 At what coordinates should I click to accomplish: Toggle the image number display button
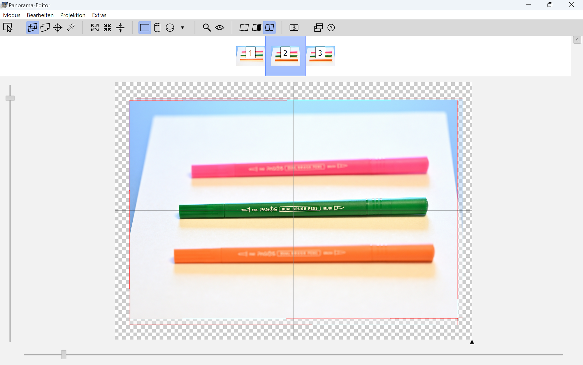(x=294, y=28)
